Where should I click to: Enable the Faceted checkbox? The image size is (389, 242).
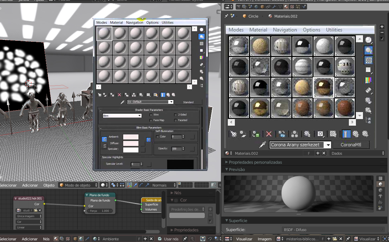(x=175, y=120)
